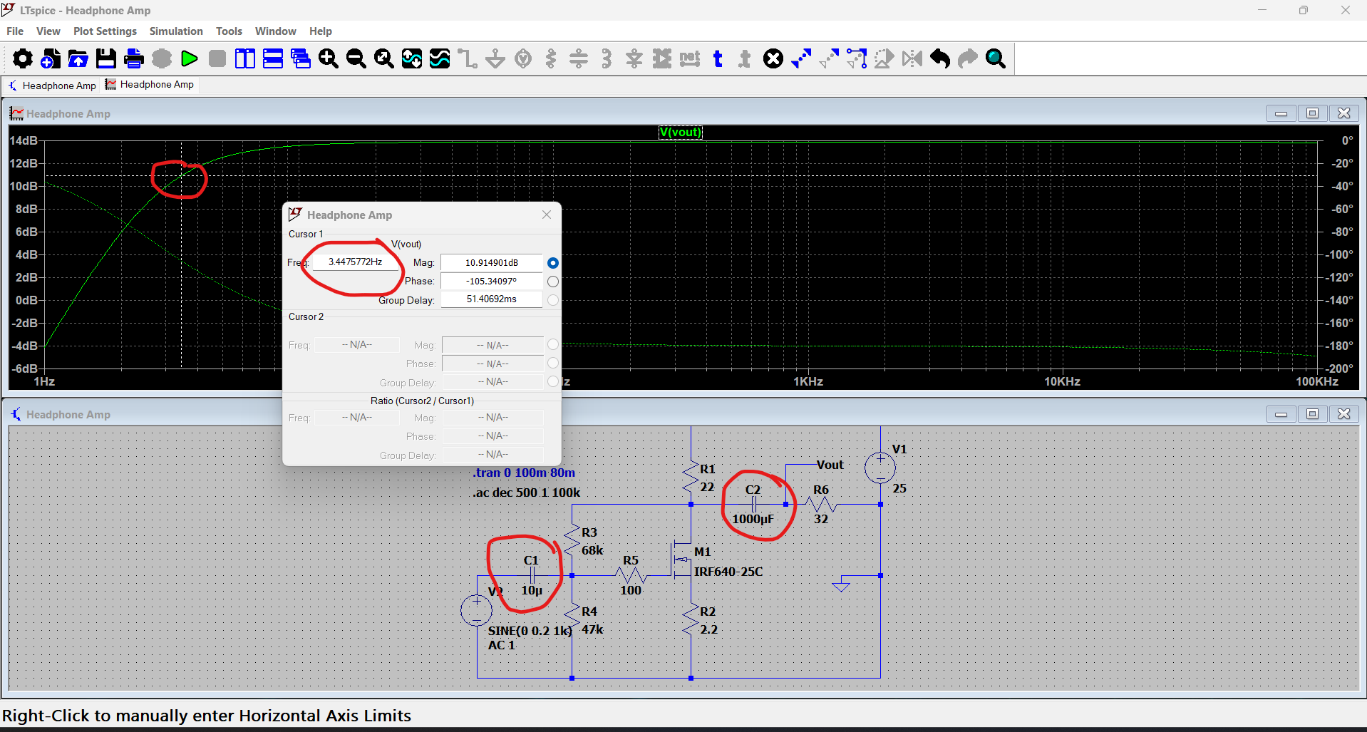Viewport: 1367px width, 732px height.
Task: Click the Duplicate tool with blue dots
Action: [801, 58]
